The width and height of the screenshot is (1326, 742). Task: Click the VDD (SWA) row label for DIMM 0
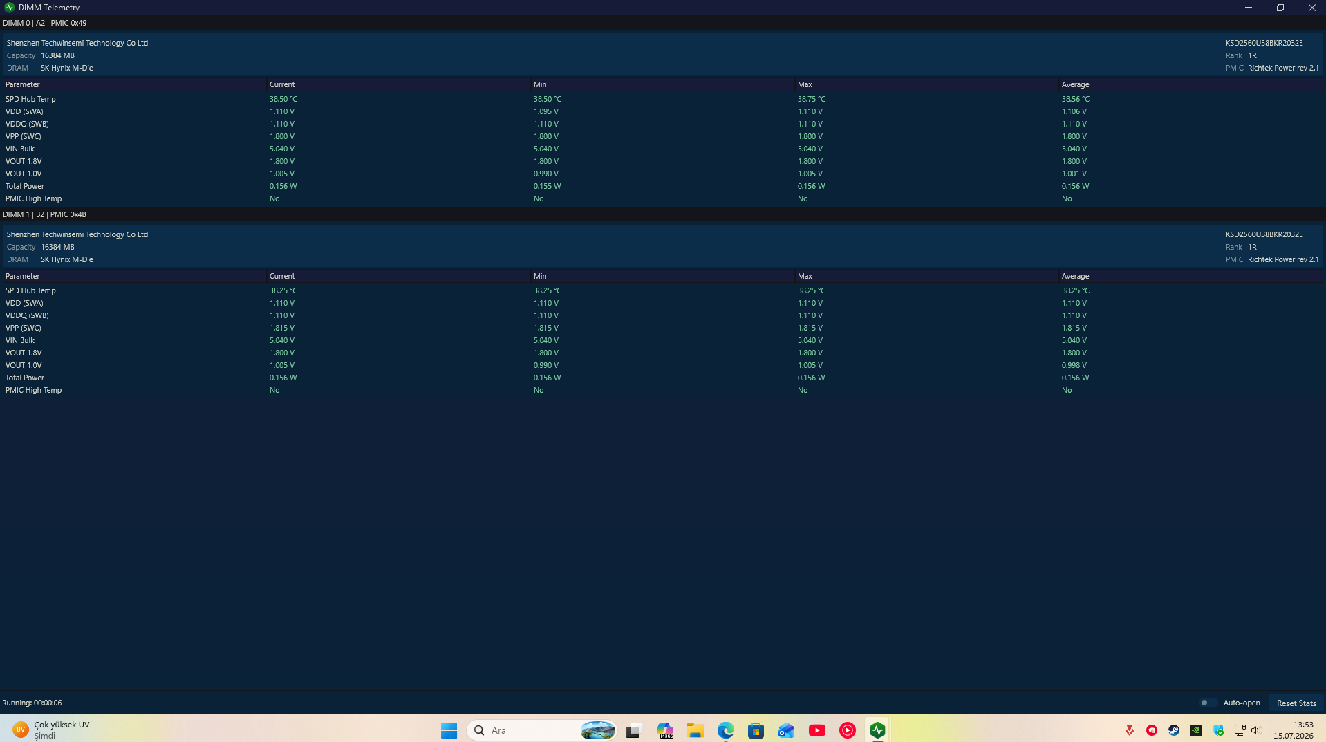click(24, 111)
